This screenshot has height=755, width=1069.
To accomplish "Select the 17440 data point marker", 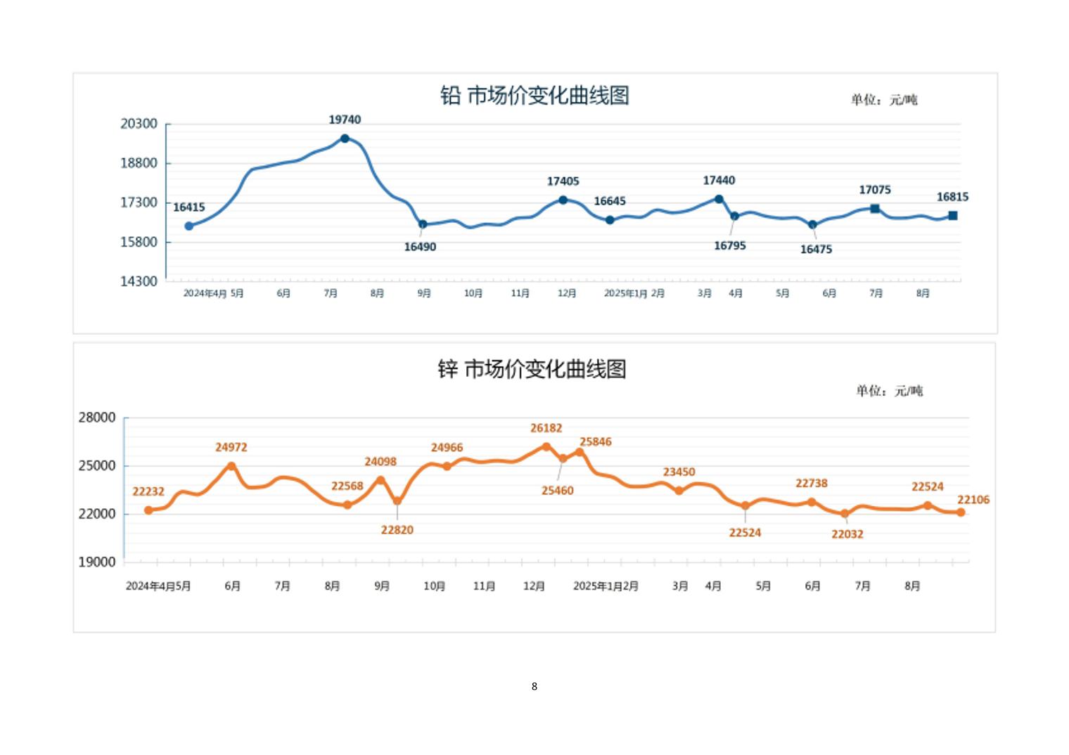I will [x=719, y=199].
